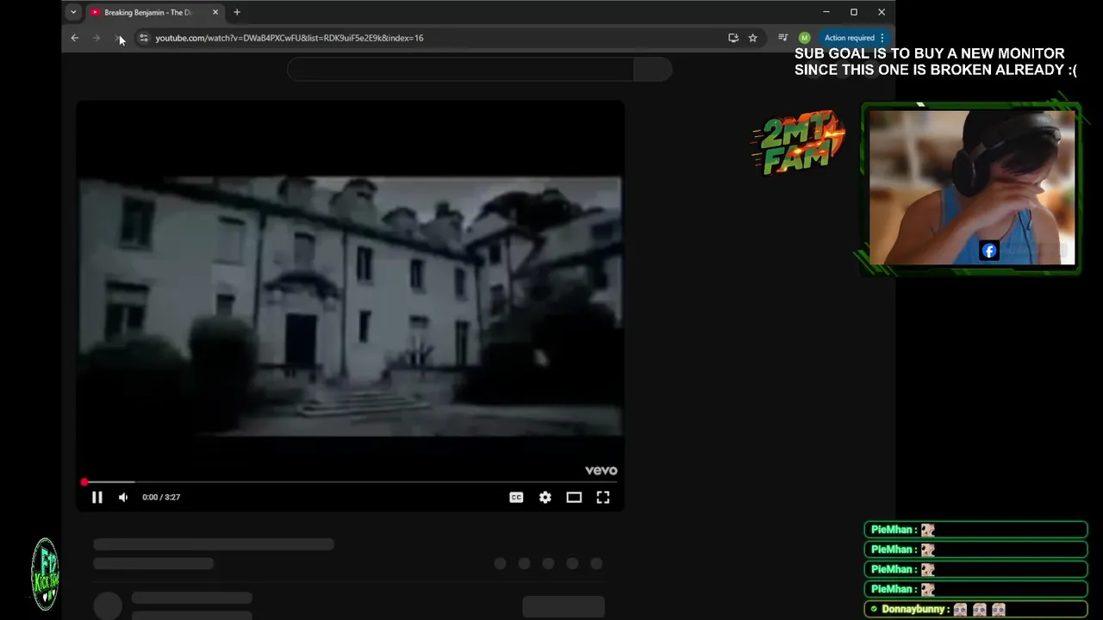This screenshot has width=1103, height=620.
Task: Install app icon in address bar
Action: coord(733,38)
